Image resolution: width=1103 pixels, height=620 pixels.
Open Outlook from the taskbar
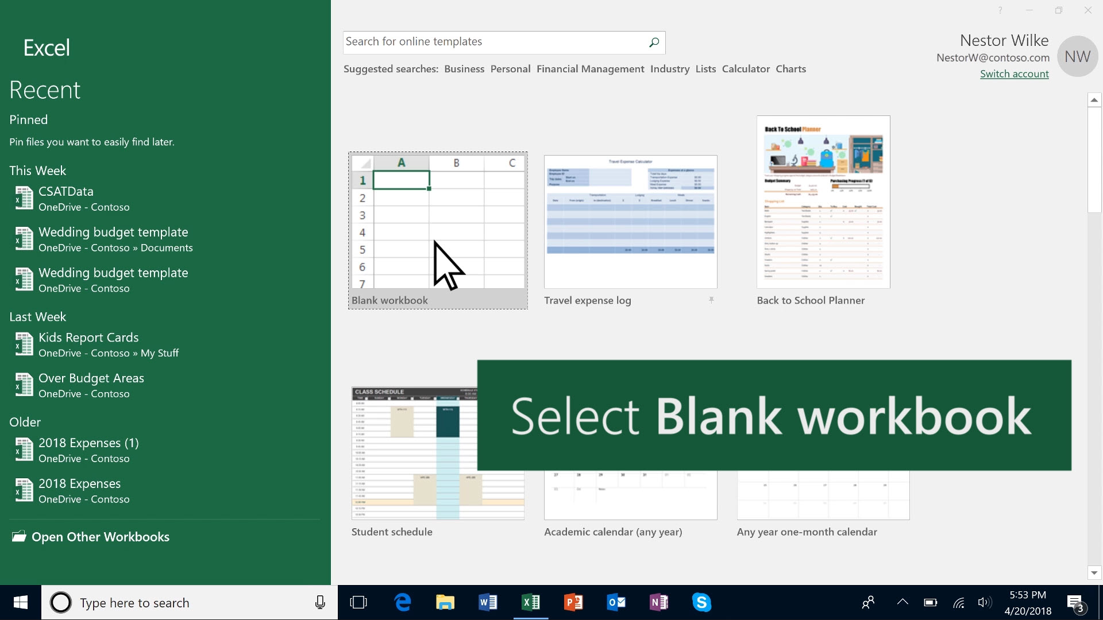click(x=616, y=602)
